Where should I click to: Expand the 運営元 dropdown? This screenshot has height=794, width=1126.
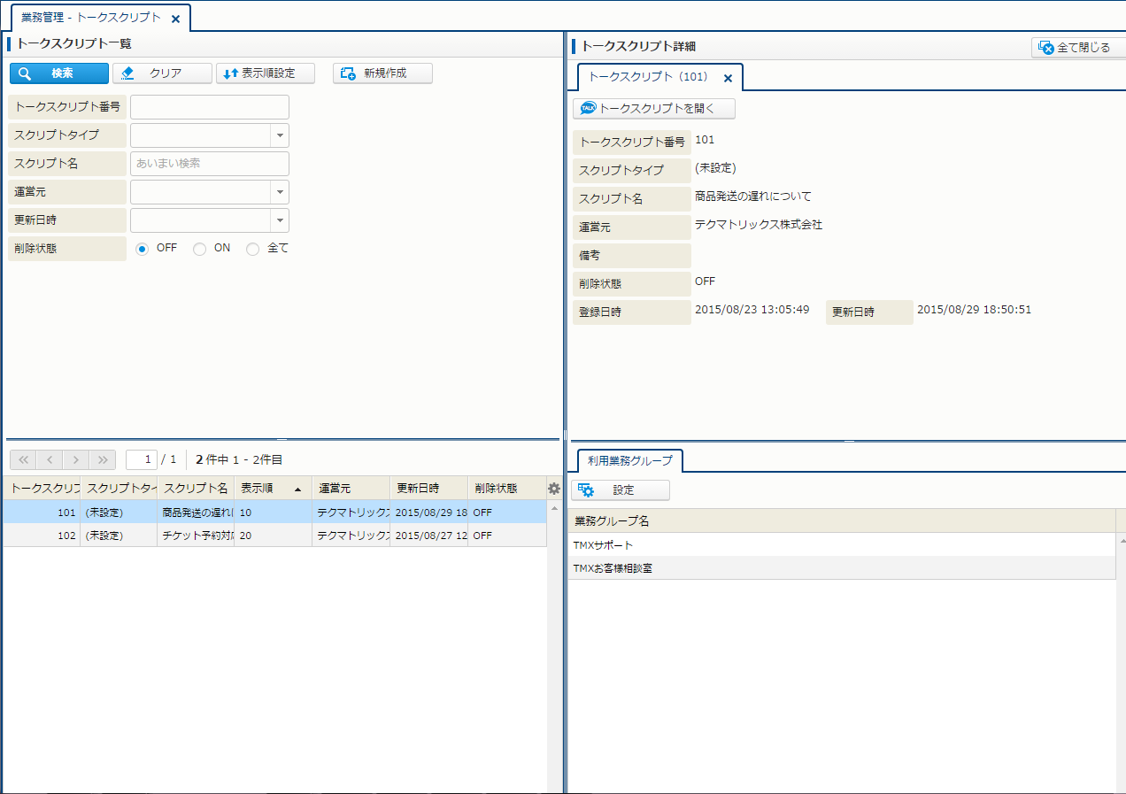click(x=280, y=192)
